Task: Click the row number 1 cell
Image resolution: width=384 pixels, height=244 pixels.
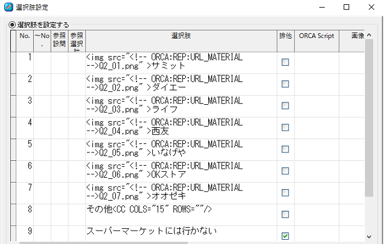Action: coord(25,63)
